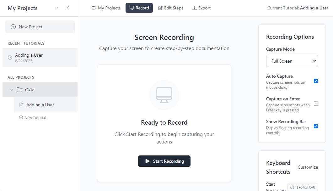Enable Capture on Enter

[316, 104]
